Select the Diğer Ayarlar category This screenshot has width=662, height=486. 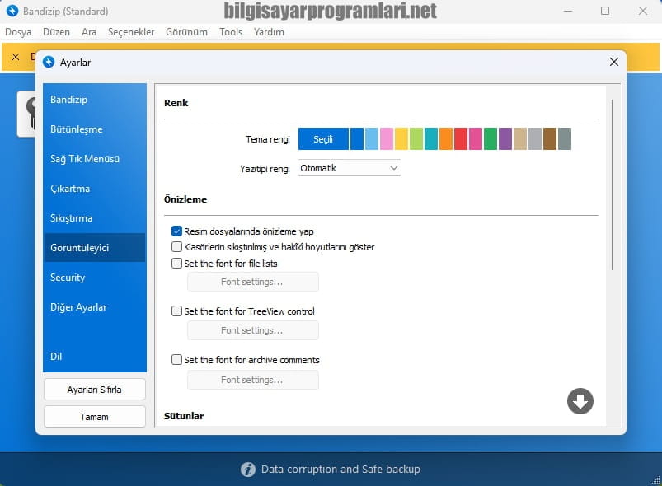(x=95, y=307)
